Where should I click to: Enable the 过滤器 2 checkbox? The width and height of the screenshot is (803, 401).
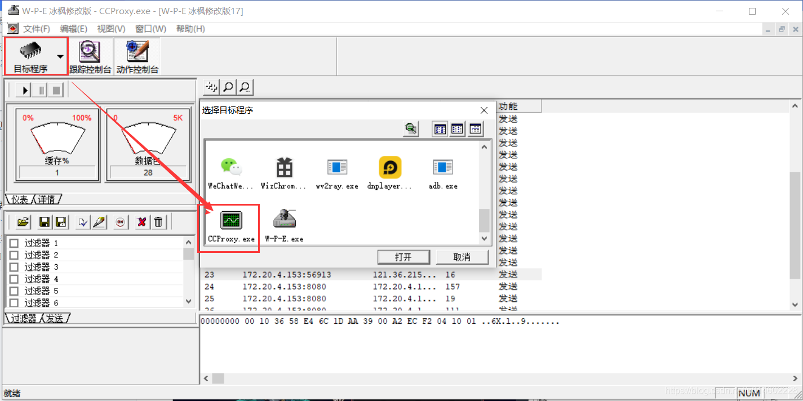(x=14, y=255)
